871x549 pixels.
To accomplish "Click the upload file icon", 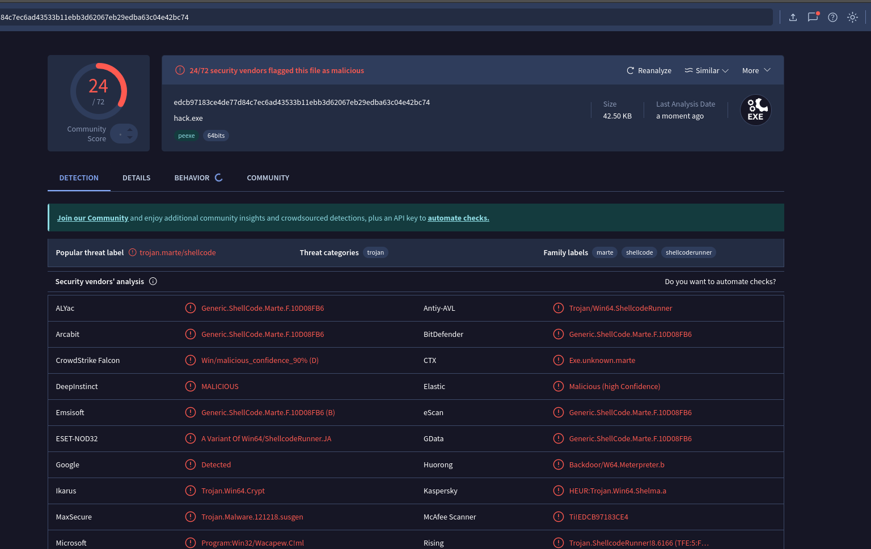I will coord(793,17).
